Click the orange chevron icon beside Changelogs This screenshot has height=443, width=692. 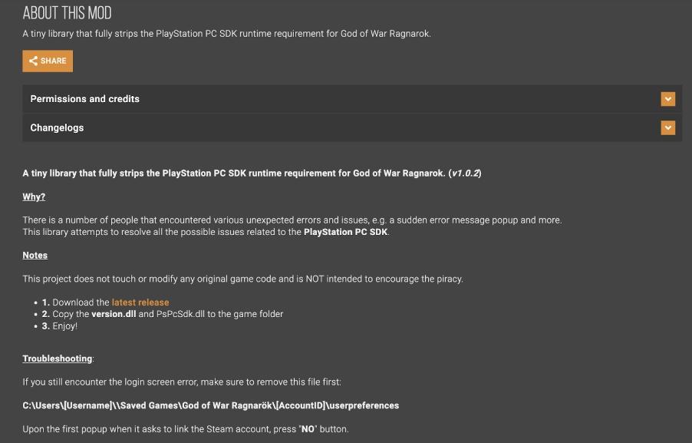point(667,127)
